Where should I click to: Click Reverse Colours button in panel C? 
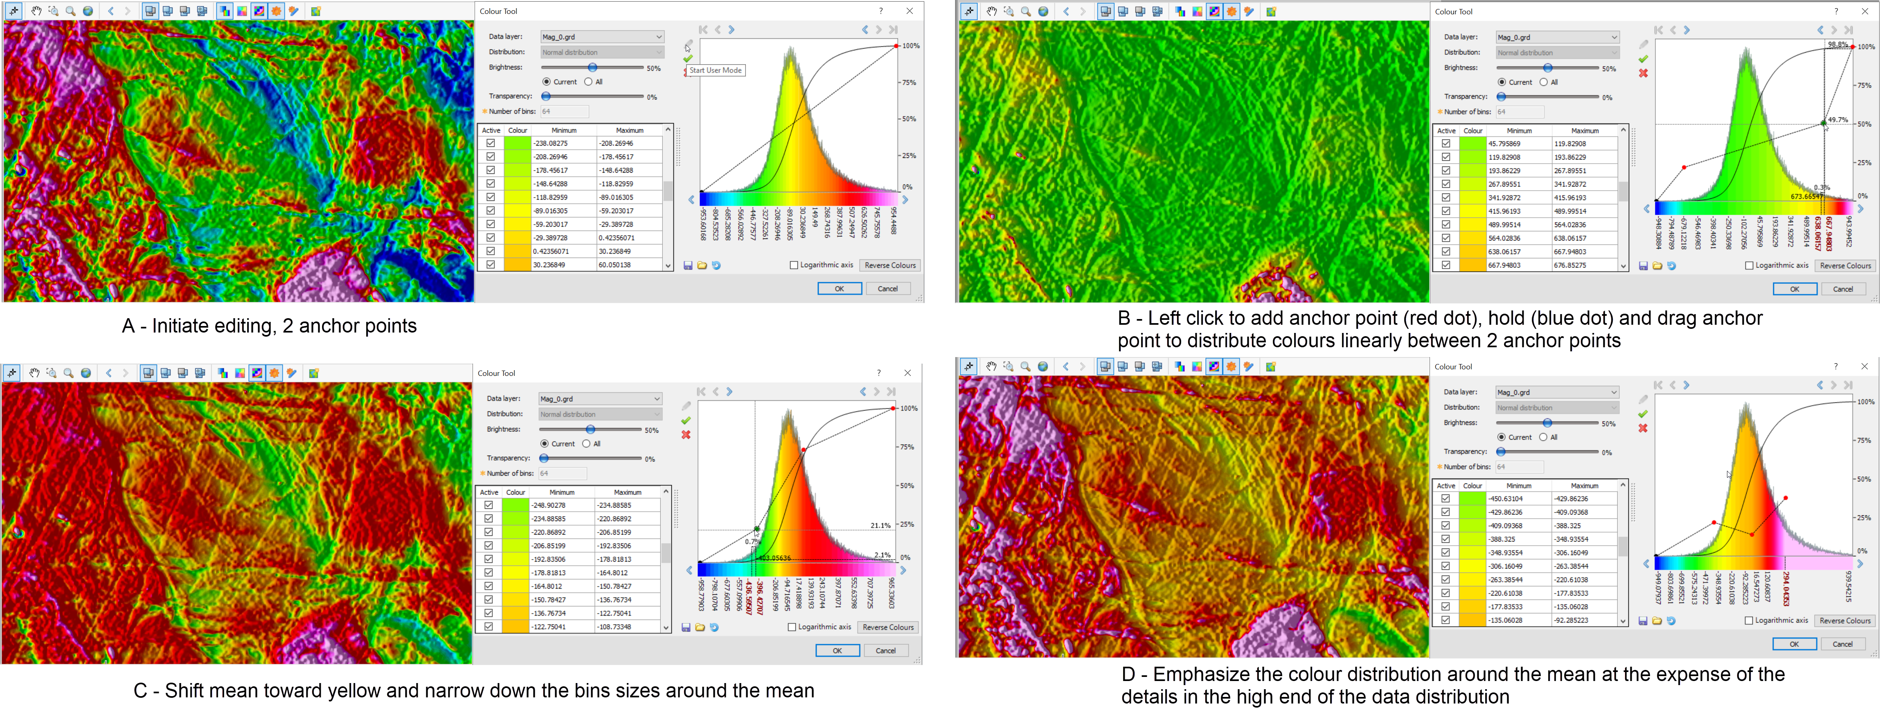pos(887,627)
